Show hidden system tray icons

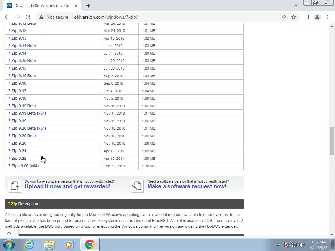[x=278, y=245]
